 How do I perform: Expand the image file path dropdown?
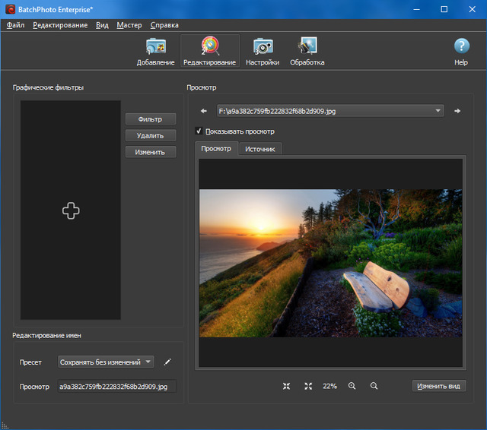tap(438, 111)
